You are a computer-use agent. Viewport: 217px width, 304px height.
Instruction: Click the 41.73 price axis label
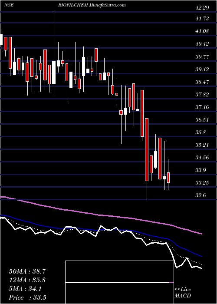202,19
